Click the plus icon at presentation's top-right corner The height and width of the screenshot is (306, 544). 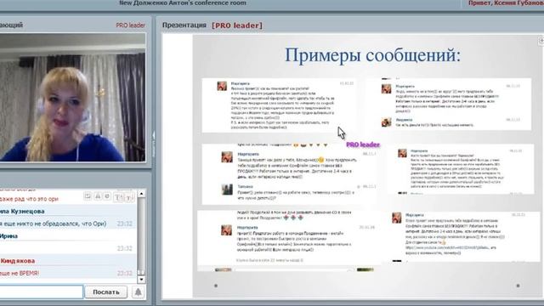541,41
